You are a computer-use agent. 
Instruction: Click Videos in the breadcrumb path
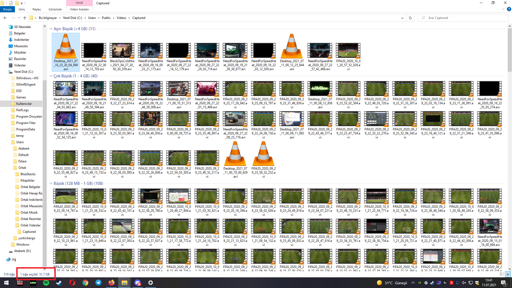121,18
